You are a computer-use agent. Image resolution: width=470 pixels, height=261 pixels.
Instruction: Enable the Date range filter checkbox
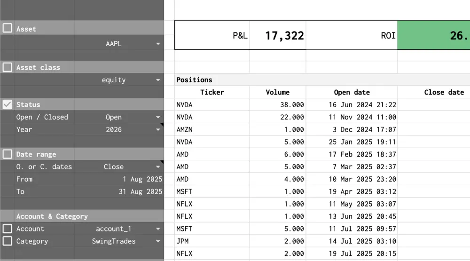[x=7, y=154]
